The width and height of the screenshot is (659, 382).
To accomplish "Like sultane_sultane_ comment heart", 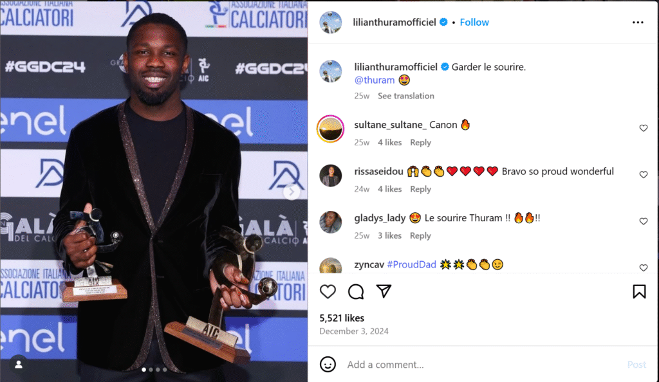I will click(x=644, y=128).
